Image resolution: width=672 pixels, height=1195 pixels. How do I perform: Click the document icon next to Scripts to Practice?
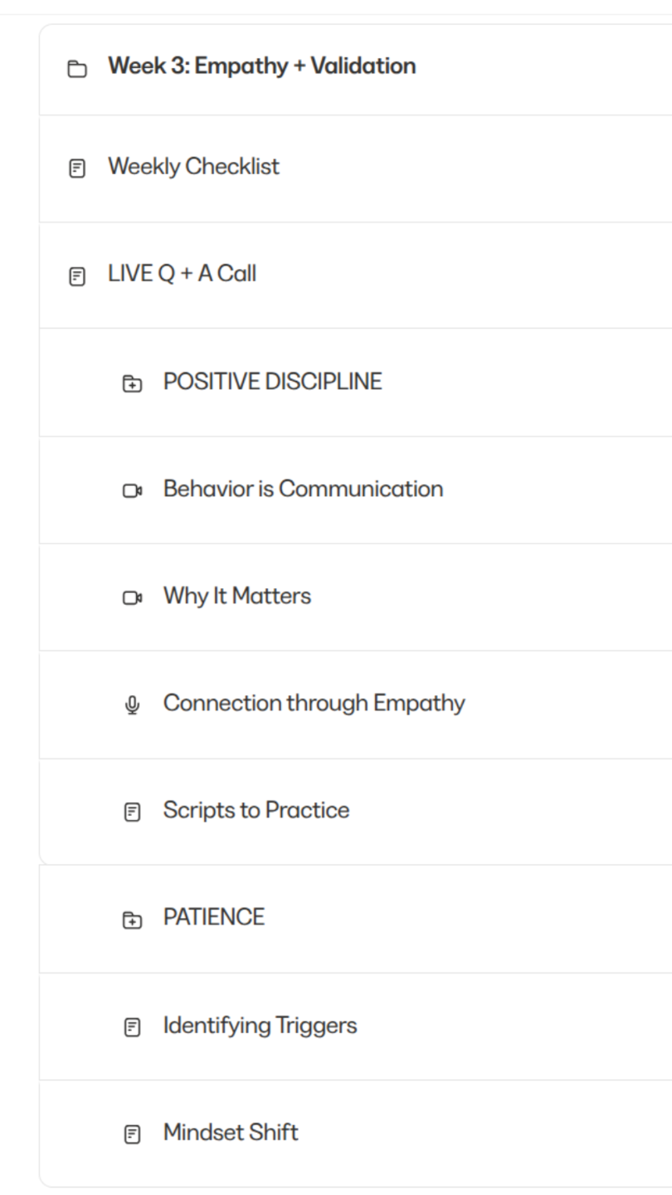click(132, 812)
